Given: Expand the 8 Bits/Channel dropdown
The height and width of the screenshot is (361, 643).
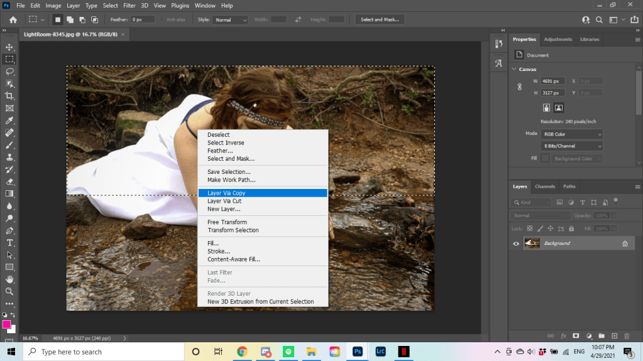Looking at the screenshot, I should pyautogui.click(x=572, y=146).
